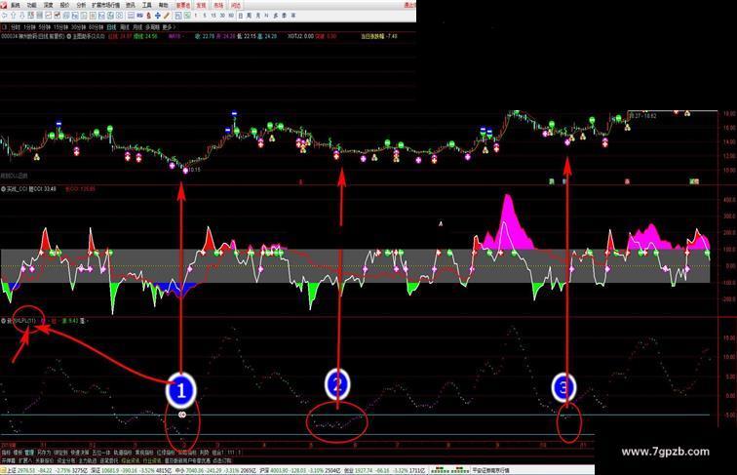737x475 pixels.
Task: Open the 系统 menu
Action: pos(16,5)
